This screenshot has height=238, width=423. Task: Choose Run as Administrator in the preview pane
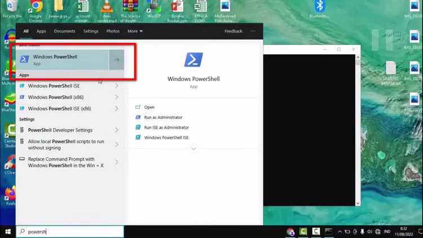tap(163, 117)
